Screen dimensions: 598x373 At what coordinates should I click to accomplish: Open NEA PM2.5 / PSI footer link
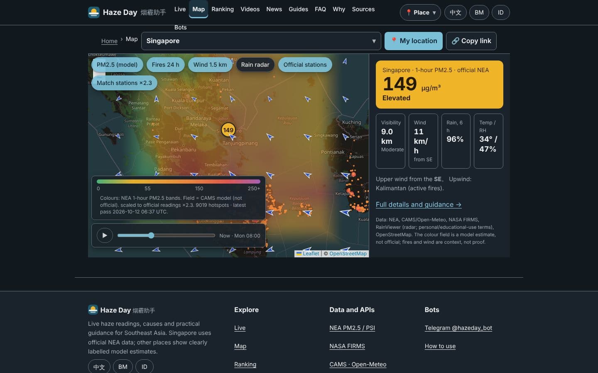352,328
